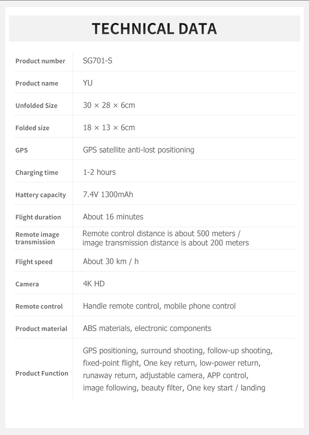The width and height of the screenshot is (309, 435).
Task: Select the Product number label
Action: 40,61
